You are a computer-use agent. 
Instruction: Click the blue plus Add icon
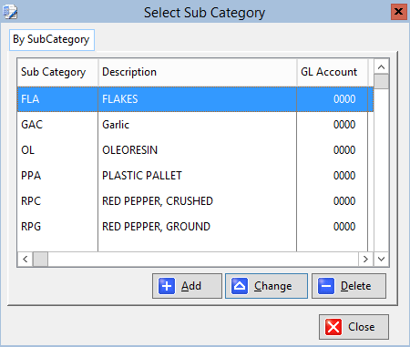[x=167, y=286]
